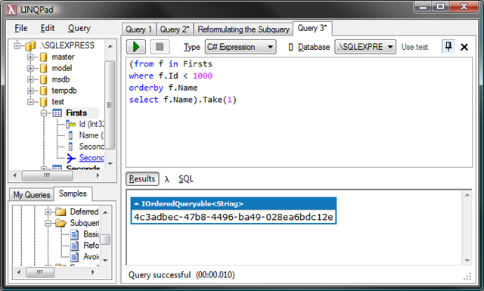Click the samples tree vertical scrollbar thumb
The width and height of the screenshot is (484, 291).
pyautogui.click(x=105, y=240)
